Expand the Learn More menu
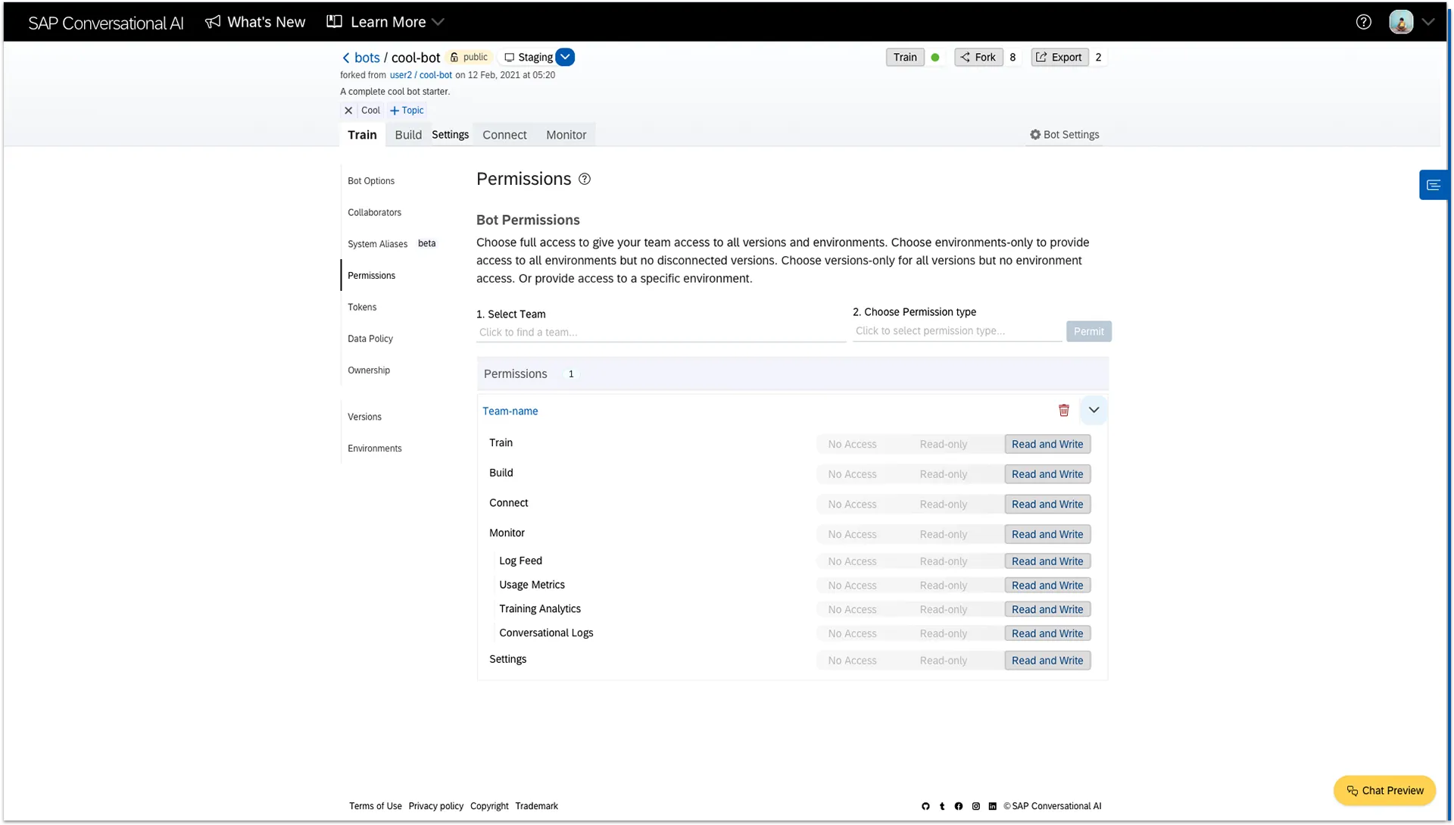This screenshot has height=825, width=1454. coord(385,22)
